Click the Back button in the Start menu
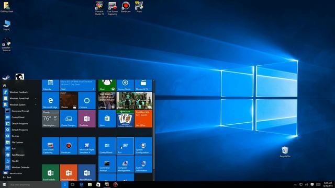Viewport: 335px width, 188px height. [x=7, y=178]
